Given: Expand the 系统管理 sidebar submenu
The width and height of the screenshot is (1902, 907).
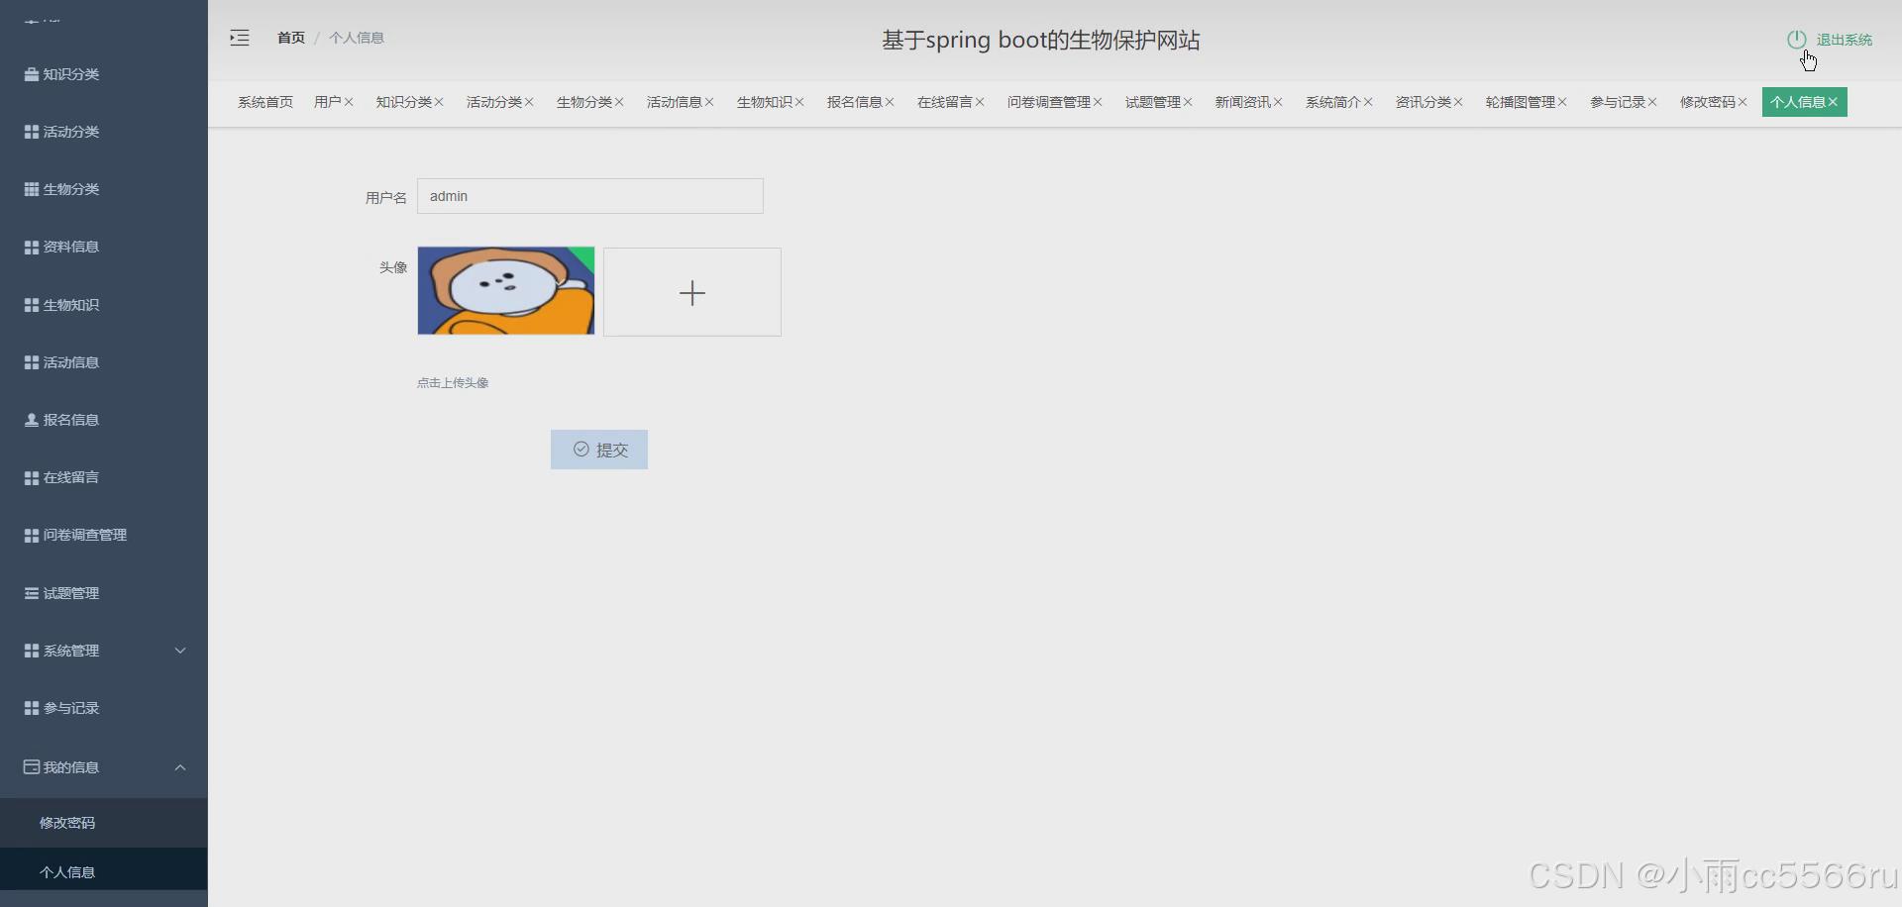Looking at the screenshot, I should click(102, 651).
